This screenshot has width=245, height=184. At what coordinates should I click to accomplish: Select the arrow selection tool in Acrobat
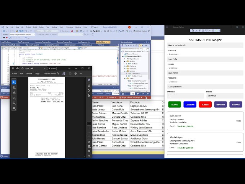coord(14,82)
